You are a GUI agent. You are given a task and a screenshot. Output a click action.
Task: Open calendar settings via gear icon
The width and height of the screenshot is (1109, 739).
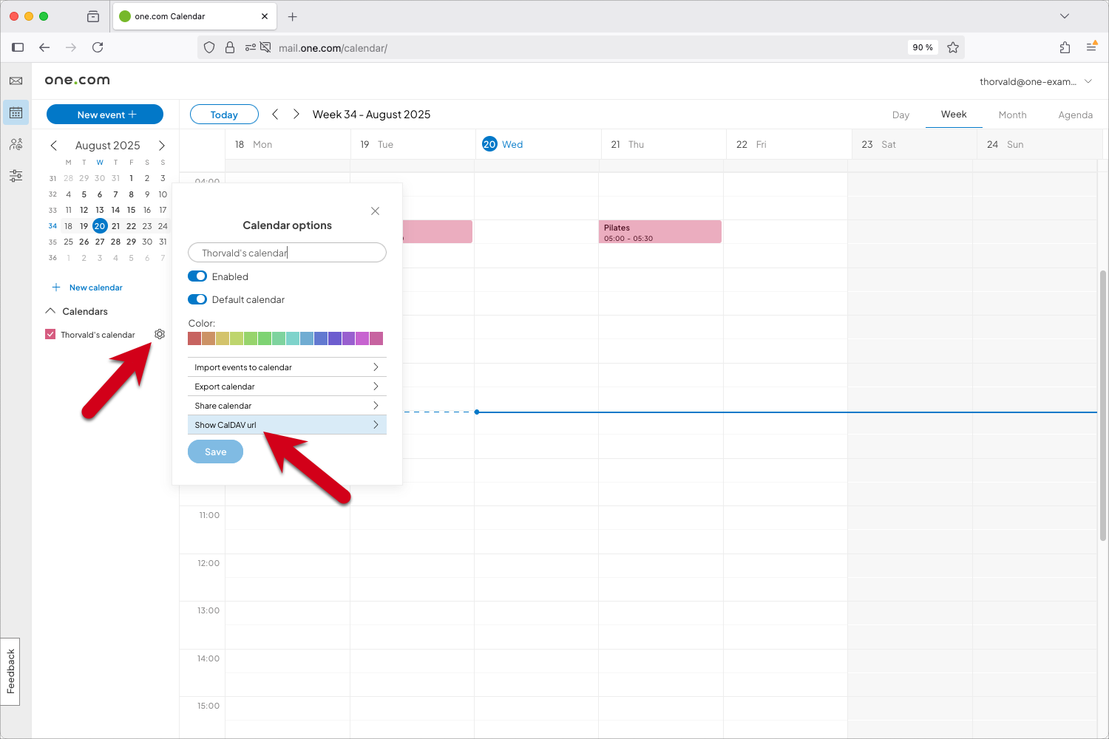160,334
